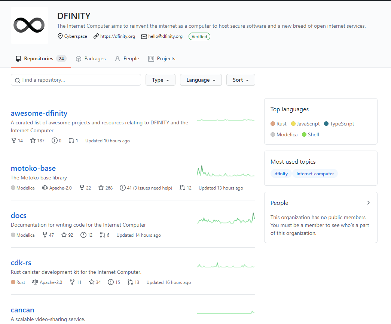Screen dimensions: 391x324
Task: Click the fork icon showing 22
Action: 82,188
